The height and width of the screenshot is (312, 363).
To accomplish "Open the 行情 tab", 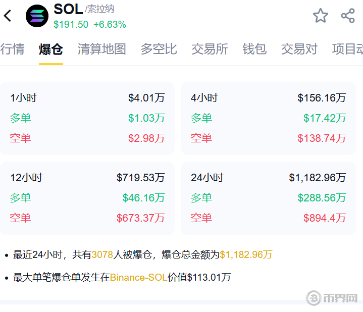I will click(12, 49).
